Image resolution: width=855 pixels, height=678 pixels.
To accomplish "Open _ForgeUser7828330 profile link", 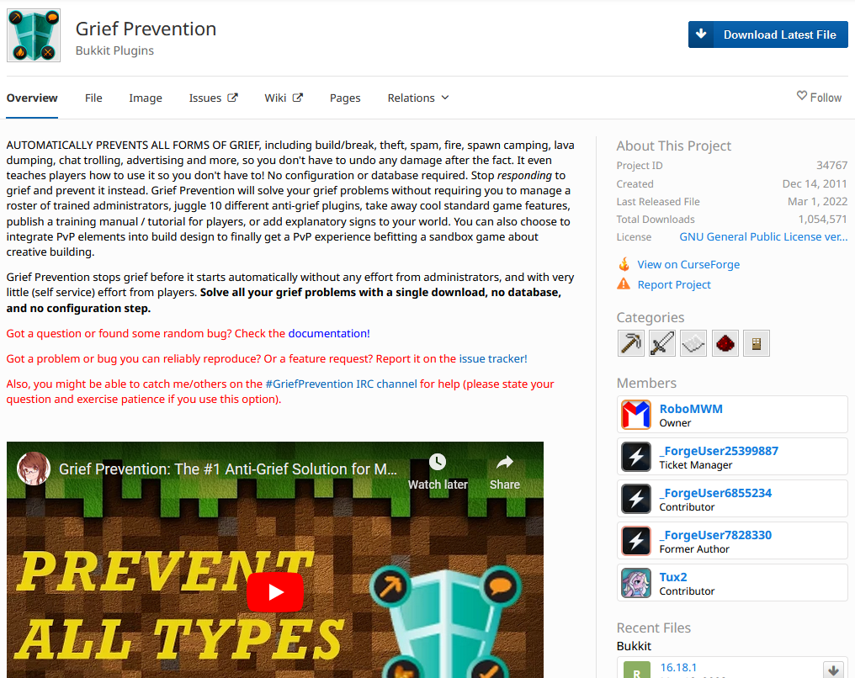I will tap(715, 535).
